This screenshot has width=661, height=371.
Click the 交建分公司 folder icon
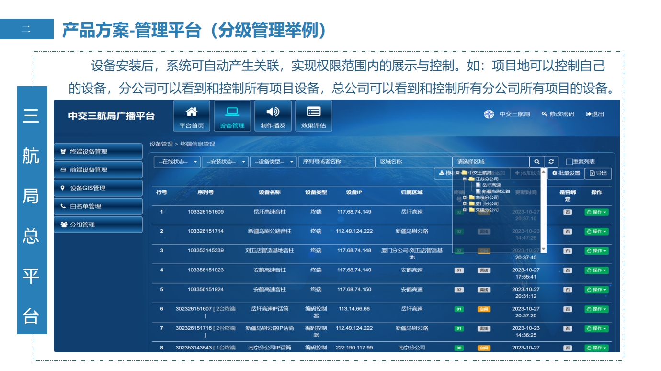(471, 210)
